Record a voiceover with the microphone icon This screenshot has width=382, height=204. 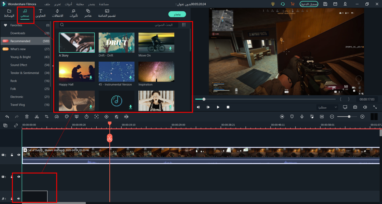point(302,116)
